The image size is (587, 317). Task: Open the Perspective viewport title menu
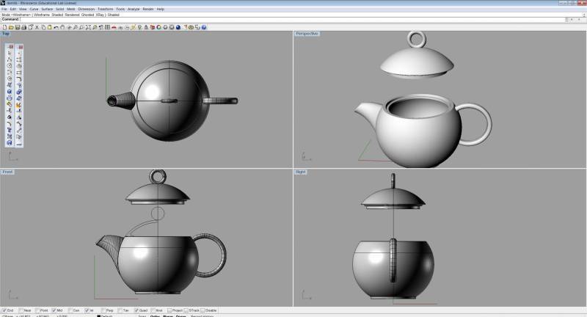[307, 34]
